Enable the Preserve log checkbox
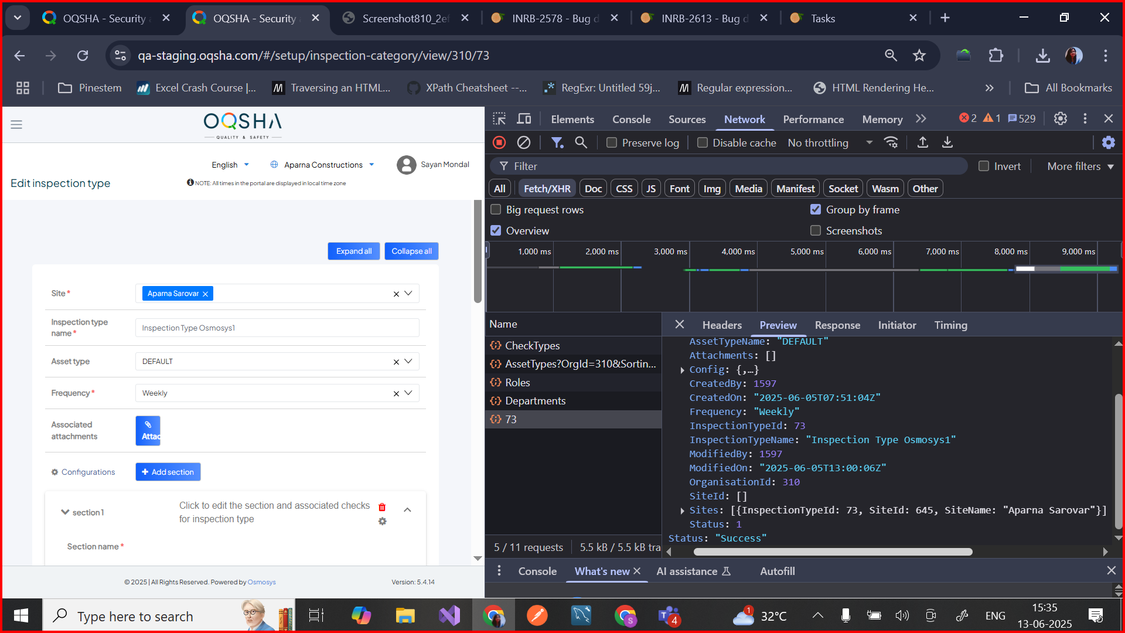The image size is (1125, 633). click(x=612, y=142)
